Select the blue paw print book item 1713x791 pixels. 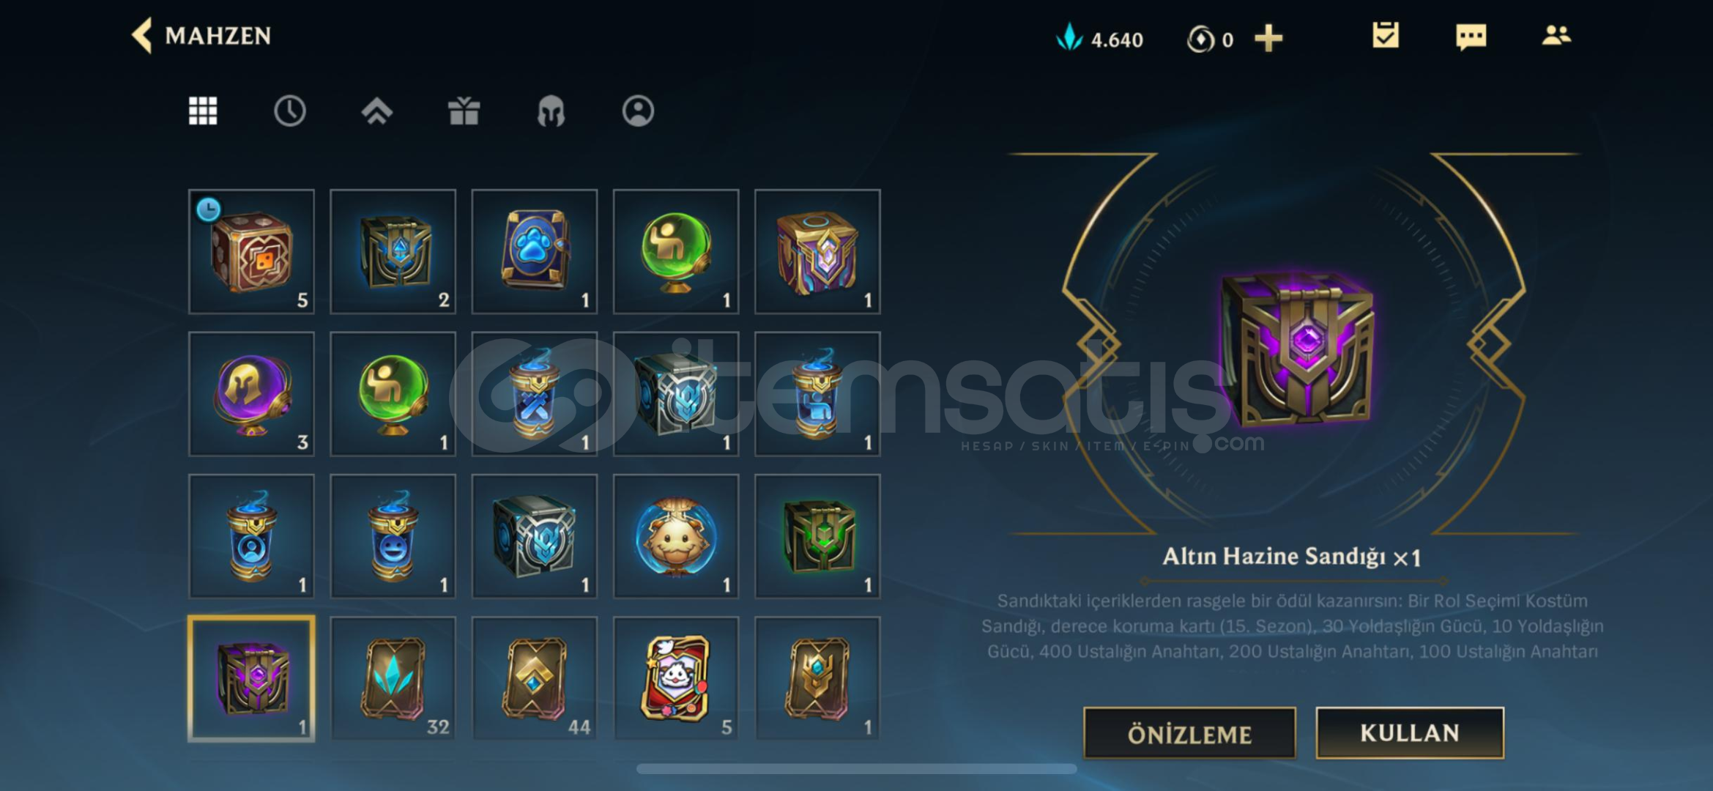(x=535, y=252)
